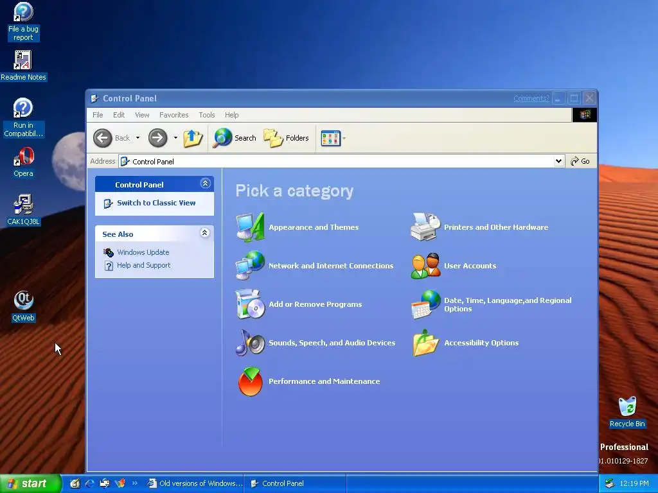
Task: Click the Back arrow toolbar button
Action: [112, 138]
